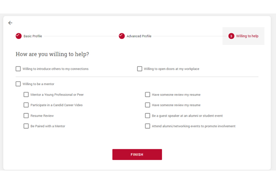Image resolution: width=276 pixels, height=184 pixels.
Task: Tick second Have someone review my resume checkbox
Action: point(148,105)
